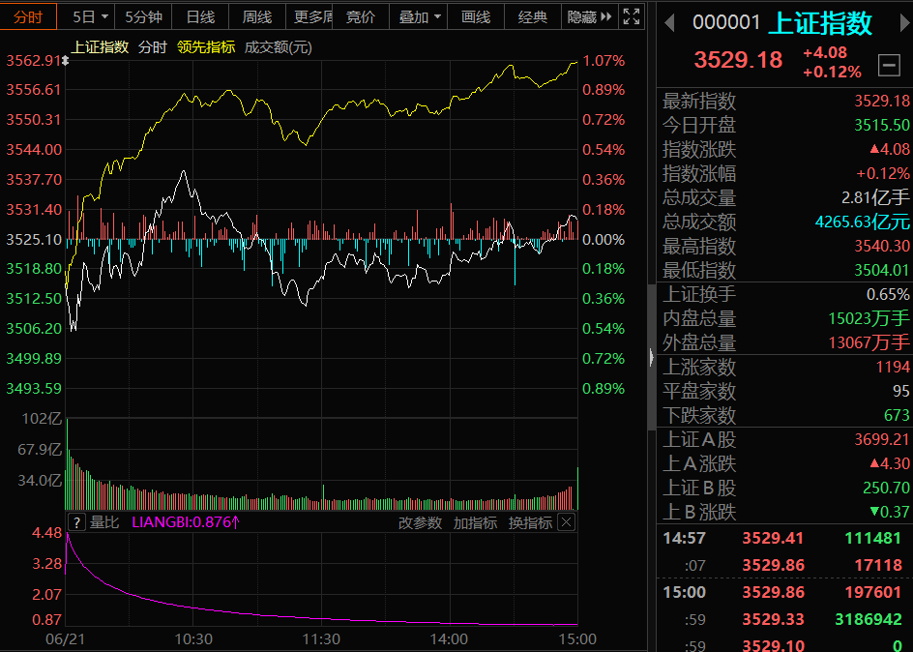The image size is (913, 652).
Task: Collapse quote panel minus icon
Action: pyautogui.click(x=889, y=65)
